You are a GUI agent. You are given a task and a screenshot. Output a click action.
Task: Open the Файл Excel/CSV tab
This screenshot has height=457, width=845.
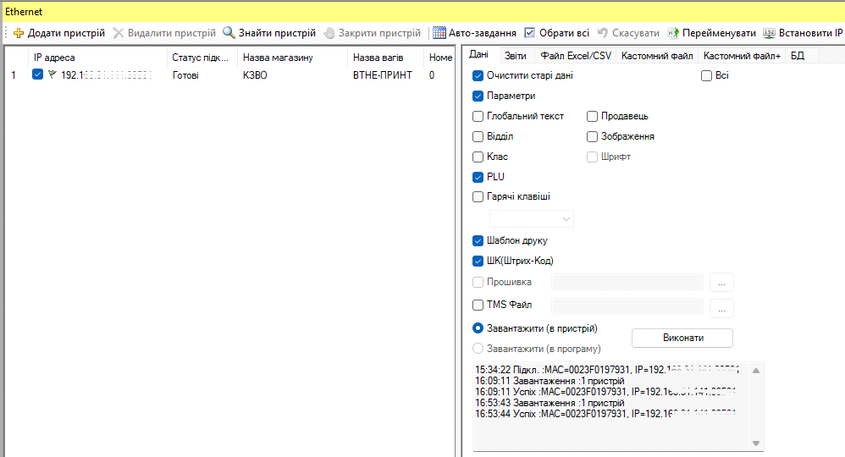pyautogui.click(x=576, y=56)
